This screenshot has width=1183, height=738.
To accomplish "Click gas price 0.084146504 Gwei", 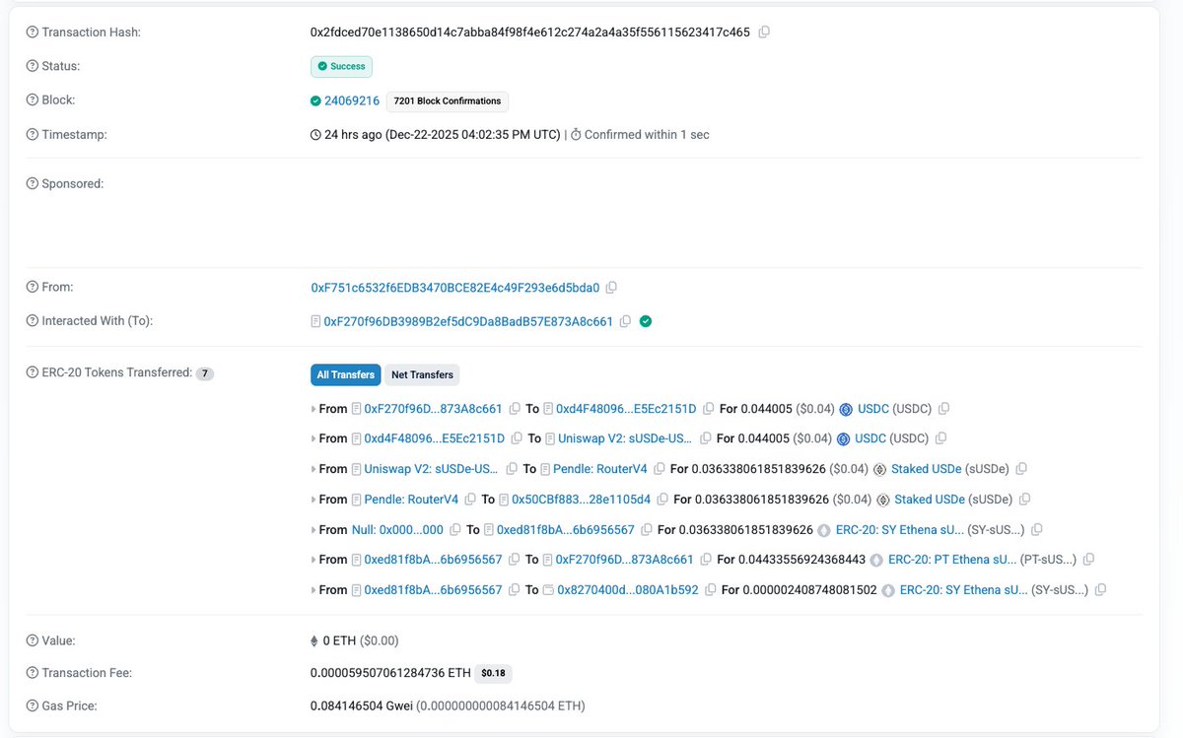I will (x=361, y=706).
